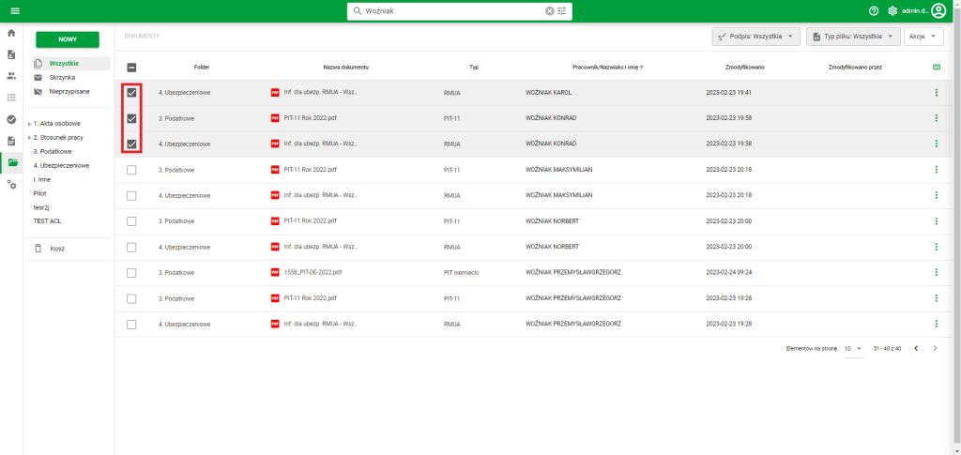Open the people section in sidebar
Screen dimensions: 961x455
[11, 76]
